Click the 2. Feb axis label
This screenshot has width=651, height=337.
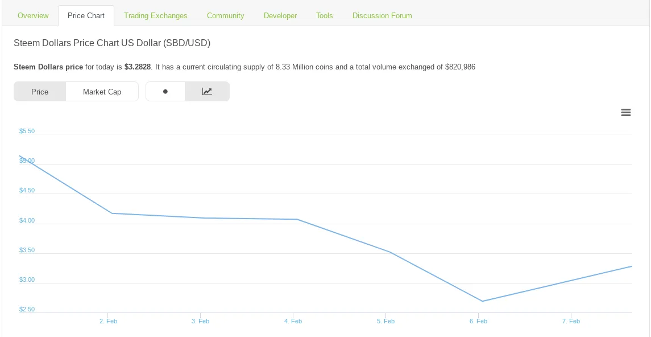(x=108, y=321)
